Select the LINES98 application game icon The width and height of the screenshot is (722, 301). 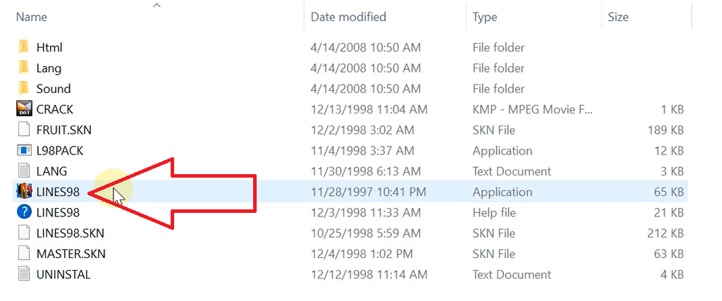[24, 192]
